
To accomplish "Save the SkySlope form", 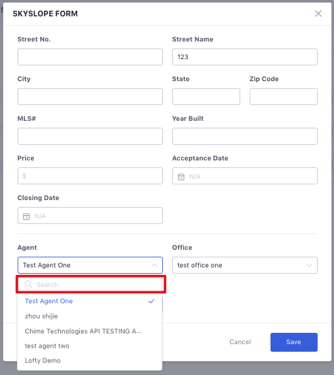I will point(294,342).
